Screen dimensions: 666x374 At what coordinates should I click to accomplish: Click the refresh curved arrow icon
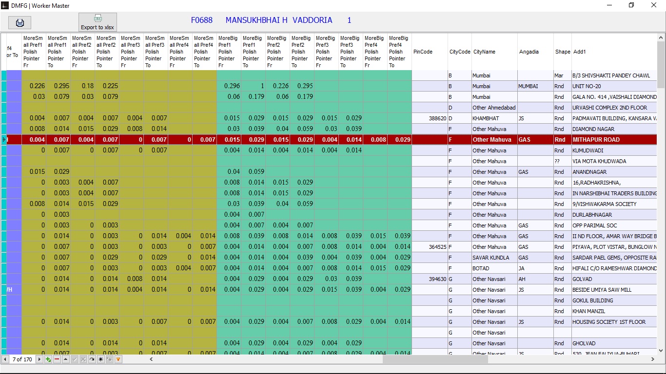pos(92,359)
